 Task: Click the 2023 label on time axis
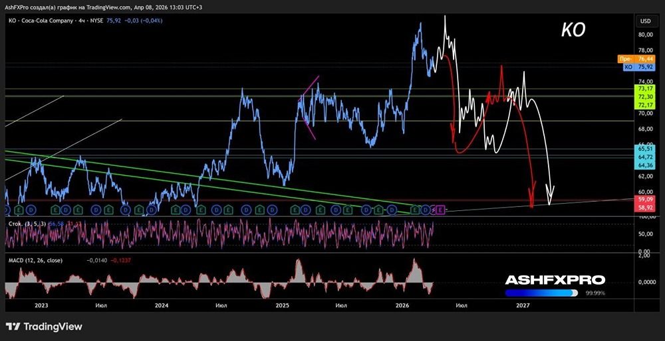41,305
